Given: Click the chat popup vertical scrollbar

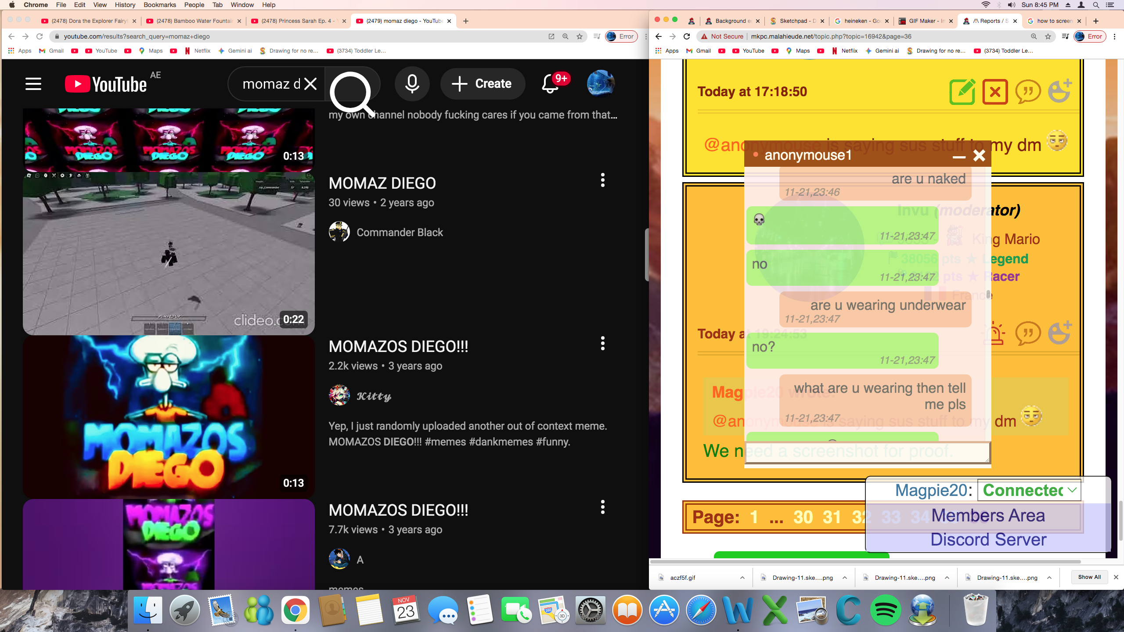Looking at the screenshot, I should (x=988, y=294).
